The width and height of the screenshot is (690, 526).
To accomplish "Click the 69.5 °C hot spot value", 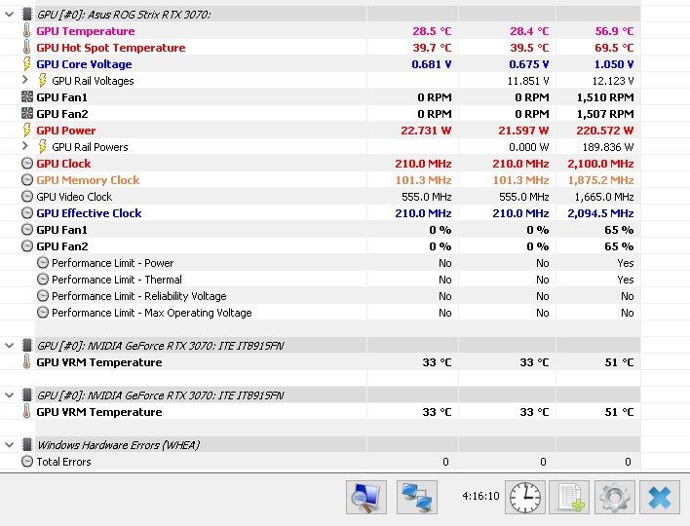I will [x=615, y=48].
